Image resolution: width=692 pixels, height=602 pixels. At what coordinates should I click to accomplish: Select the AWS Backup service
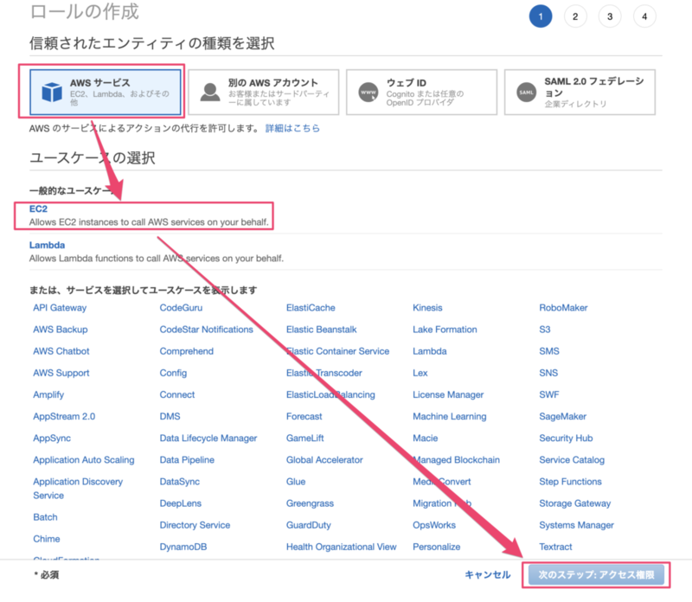pos(61,330)
